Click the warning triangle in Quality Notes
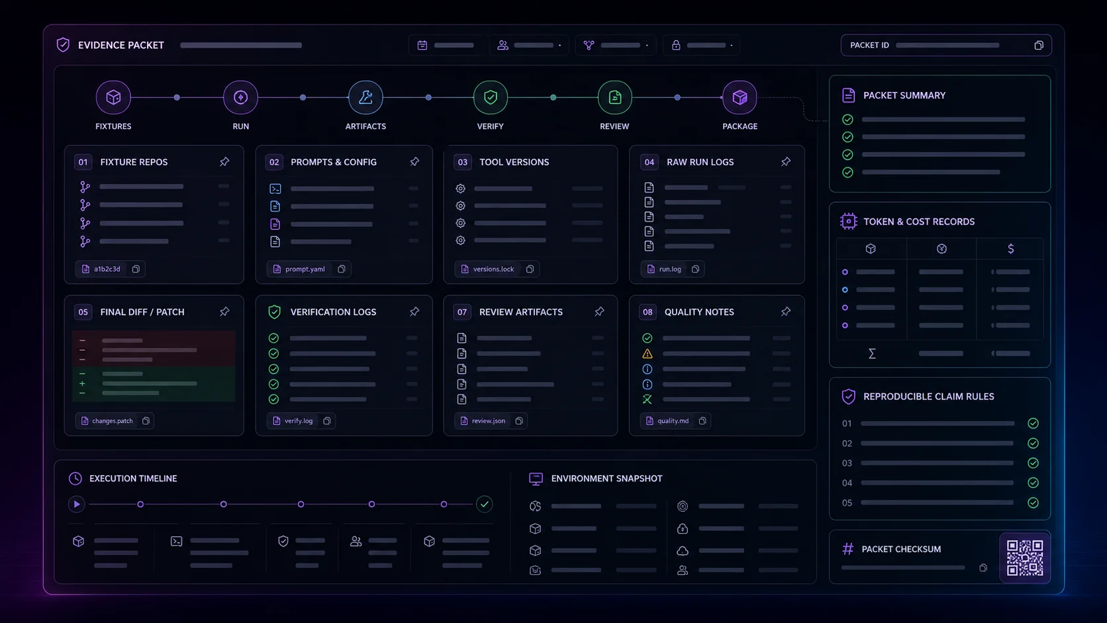The width and height of the screenshot is (1107, 623). pyautogui.click(x=648, y=354)
